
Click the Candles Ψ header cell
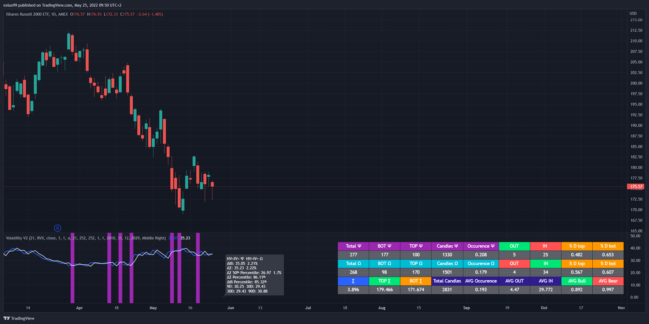click(447, 246)
